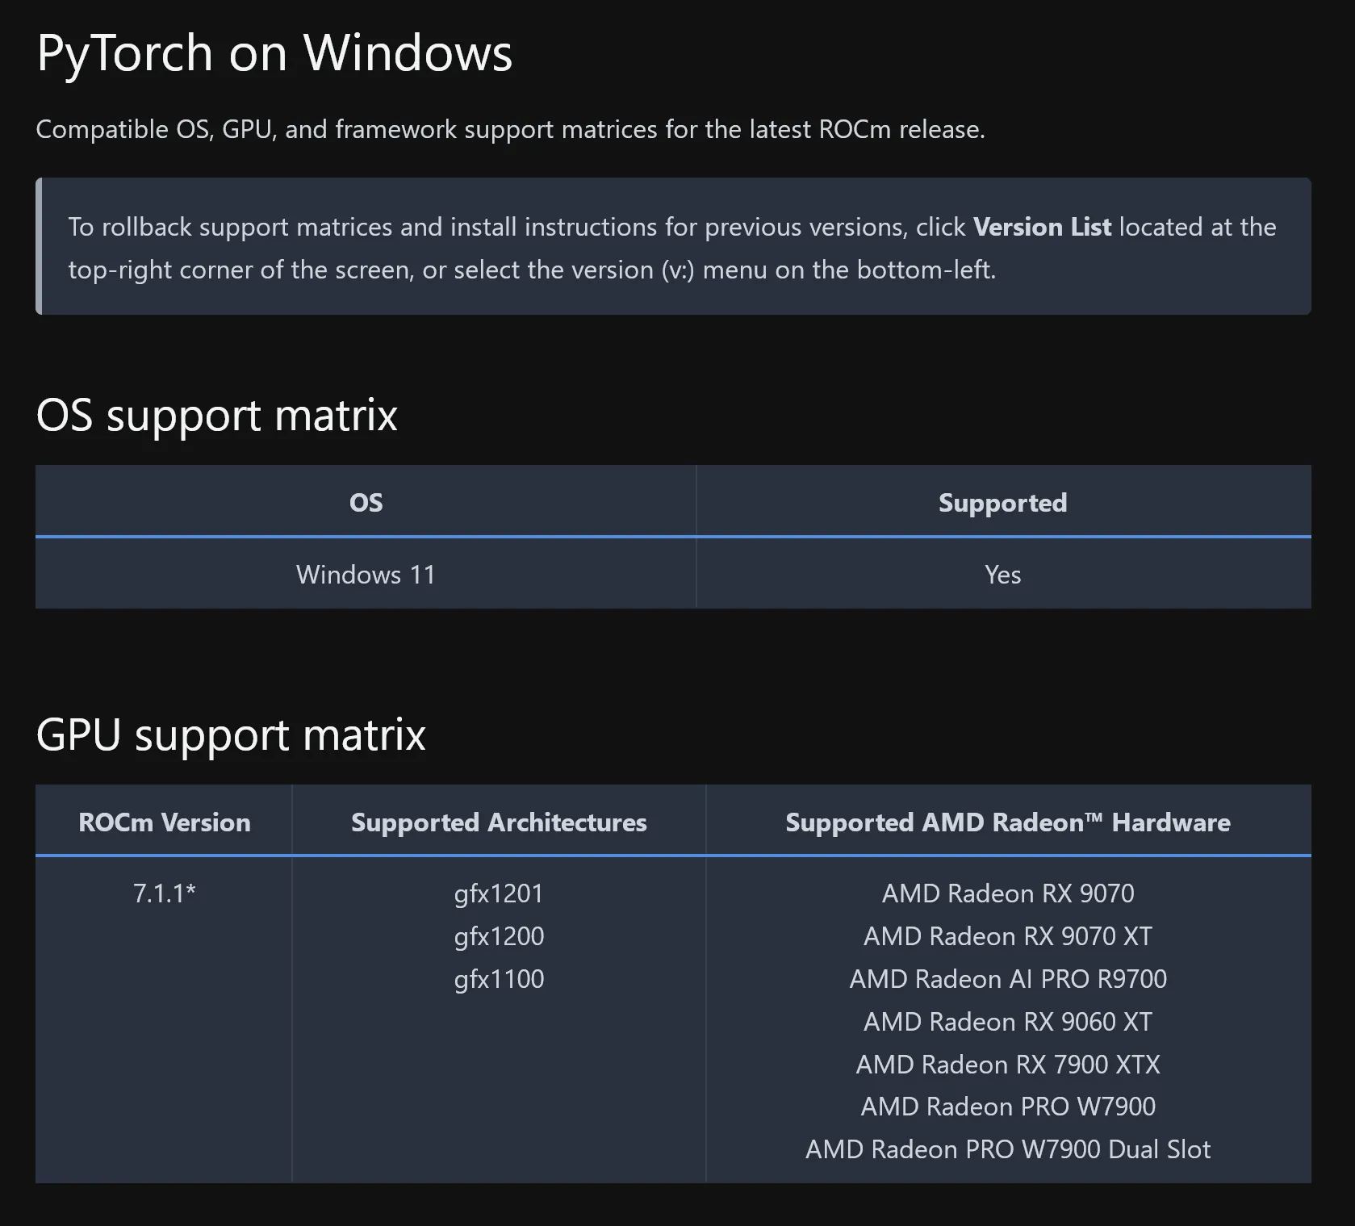
Task: Click the OS support matrix heading
Action: (216, 415)
